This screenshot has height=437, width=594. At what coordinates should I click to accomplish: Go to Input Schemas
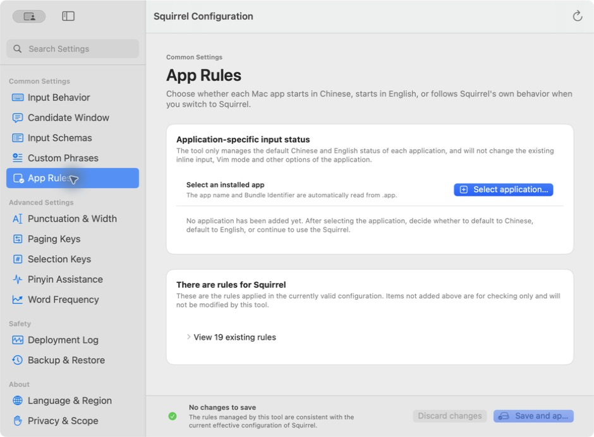(73, 138)
